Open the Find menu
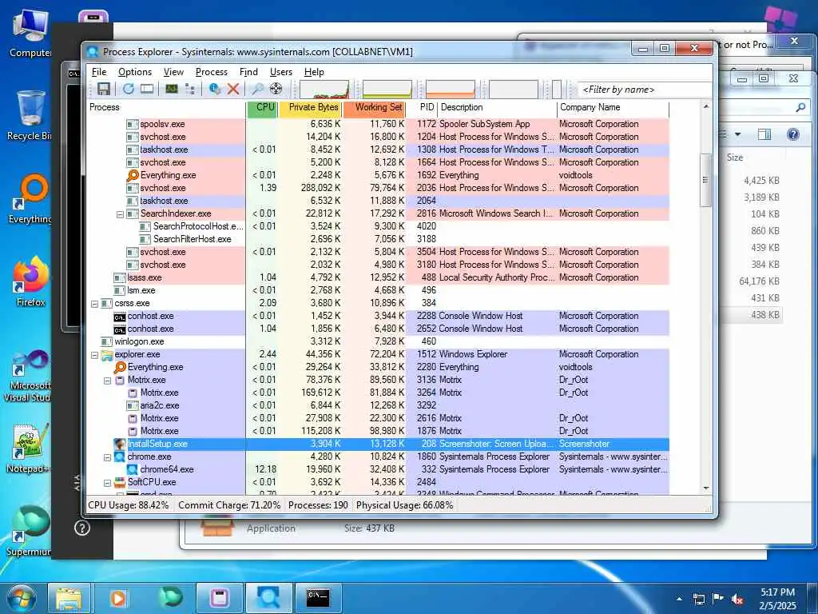The image size is (818, 614). [248, 72]
